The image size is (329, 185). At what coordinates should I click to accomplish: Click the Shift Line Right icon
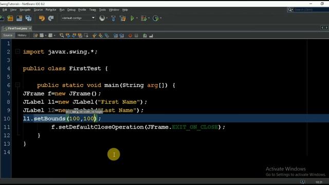(x=122, y=35)
